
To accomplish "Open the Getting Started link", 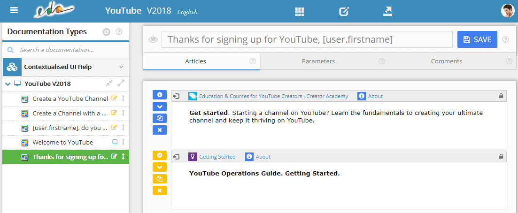I will pos(217,157).
